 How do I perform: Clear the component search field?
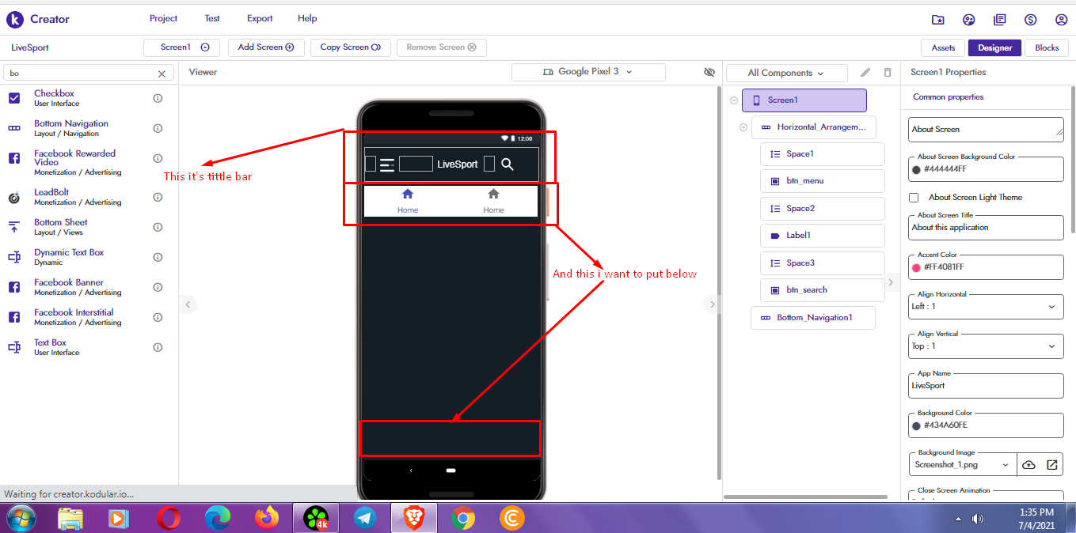pos(162,74)
